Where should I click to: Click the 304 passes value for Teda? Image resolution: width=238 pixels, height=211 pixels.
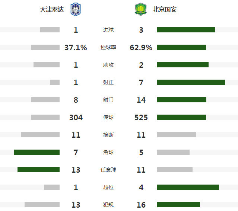point(76,117)
